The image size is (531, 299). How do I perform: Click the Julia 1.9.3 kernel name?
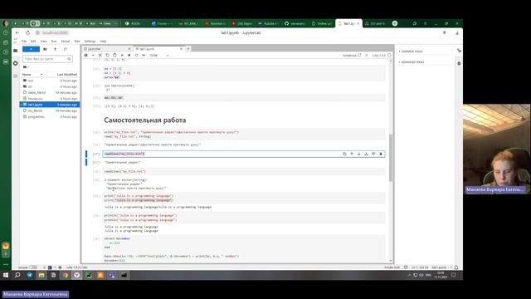(x=378, y=56)
